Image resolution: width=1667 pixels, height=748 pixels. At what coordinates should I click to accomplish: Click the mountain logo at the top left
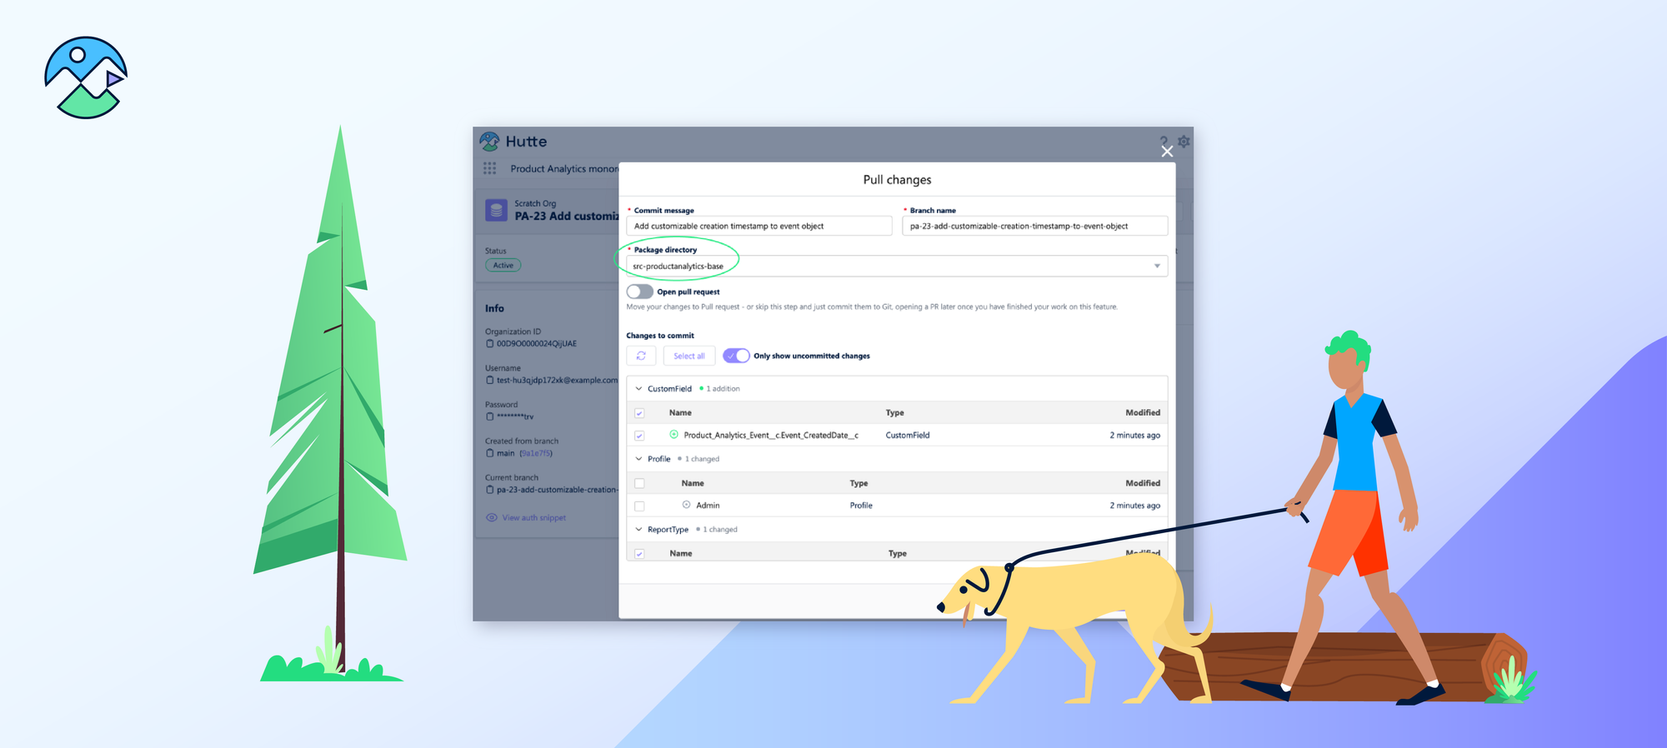click(86, 77)
